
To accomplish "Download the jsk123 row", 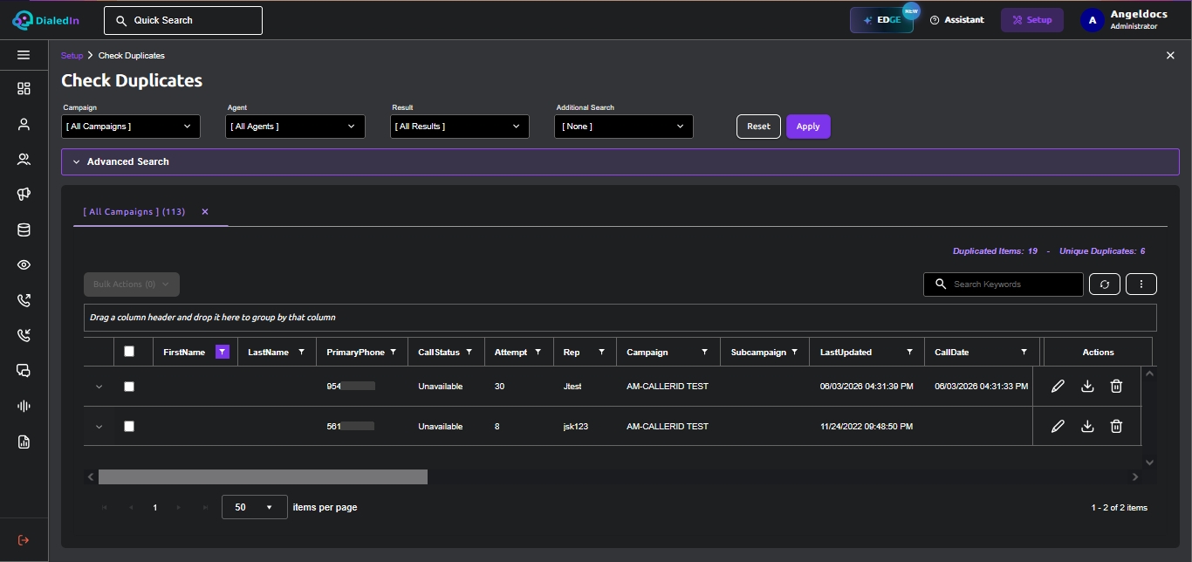I will click(x=1087, y=426).
